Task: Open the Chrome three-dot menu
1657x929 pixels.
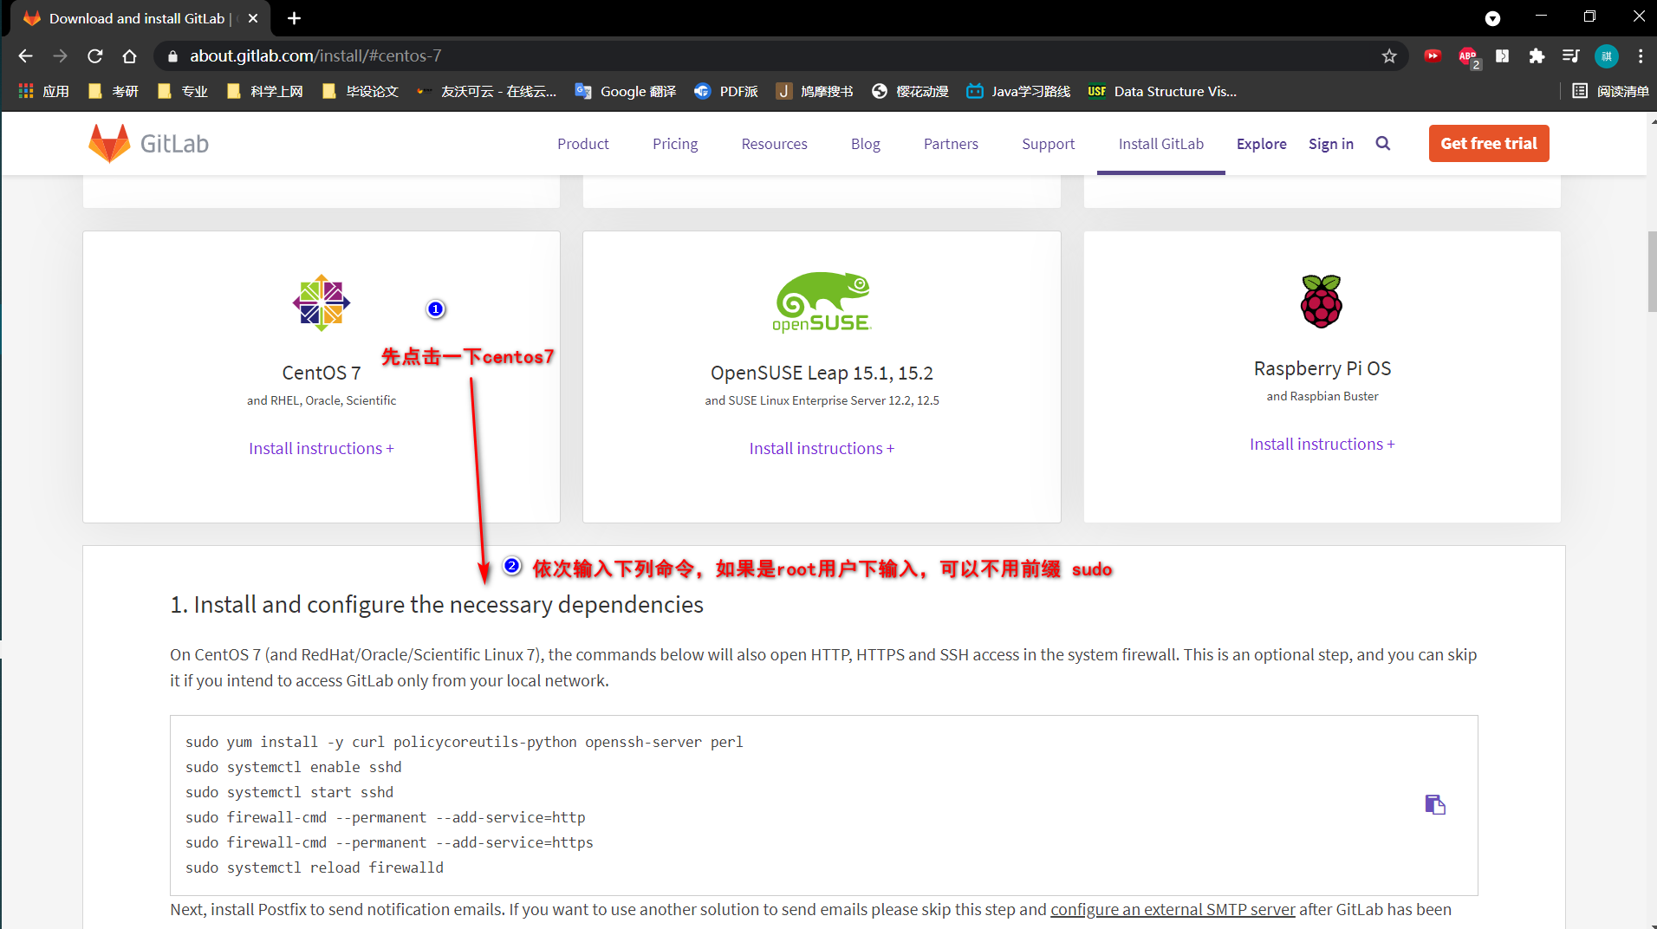Action: click(x=1640, y=55)
